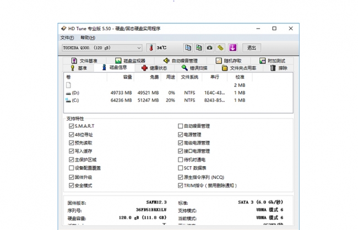Toggle the 主保护区域 checkbox
This screenshot has height=230, width=358.
coord(71,160)
